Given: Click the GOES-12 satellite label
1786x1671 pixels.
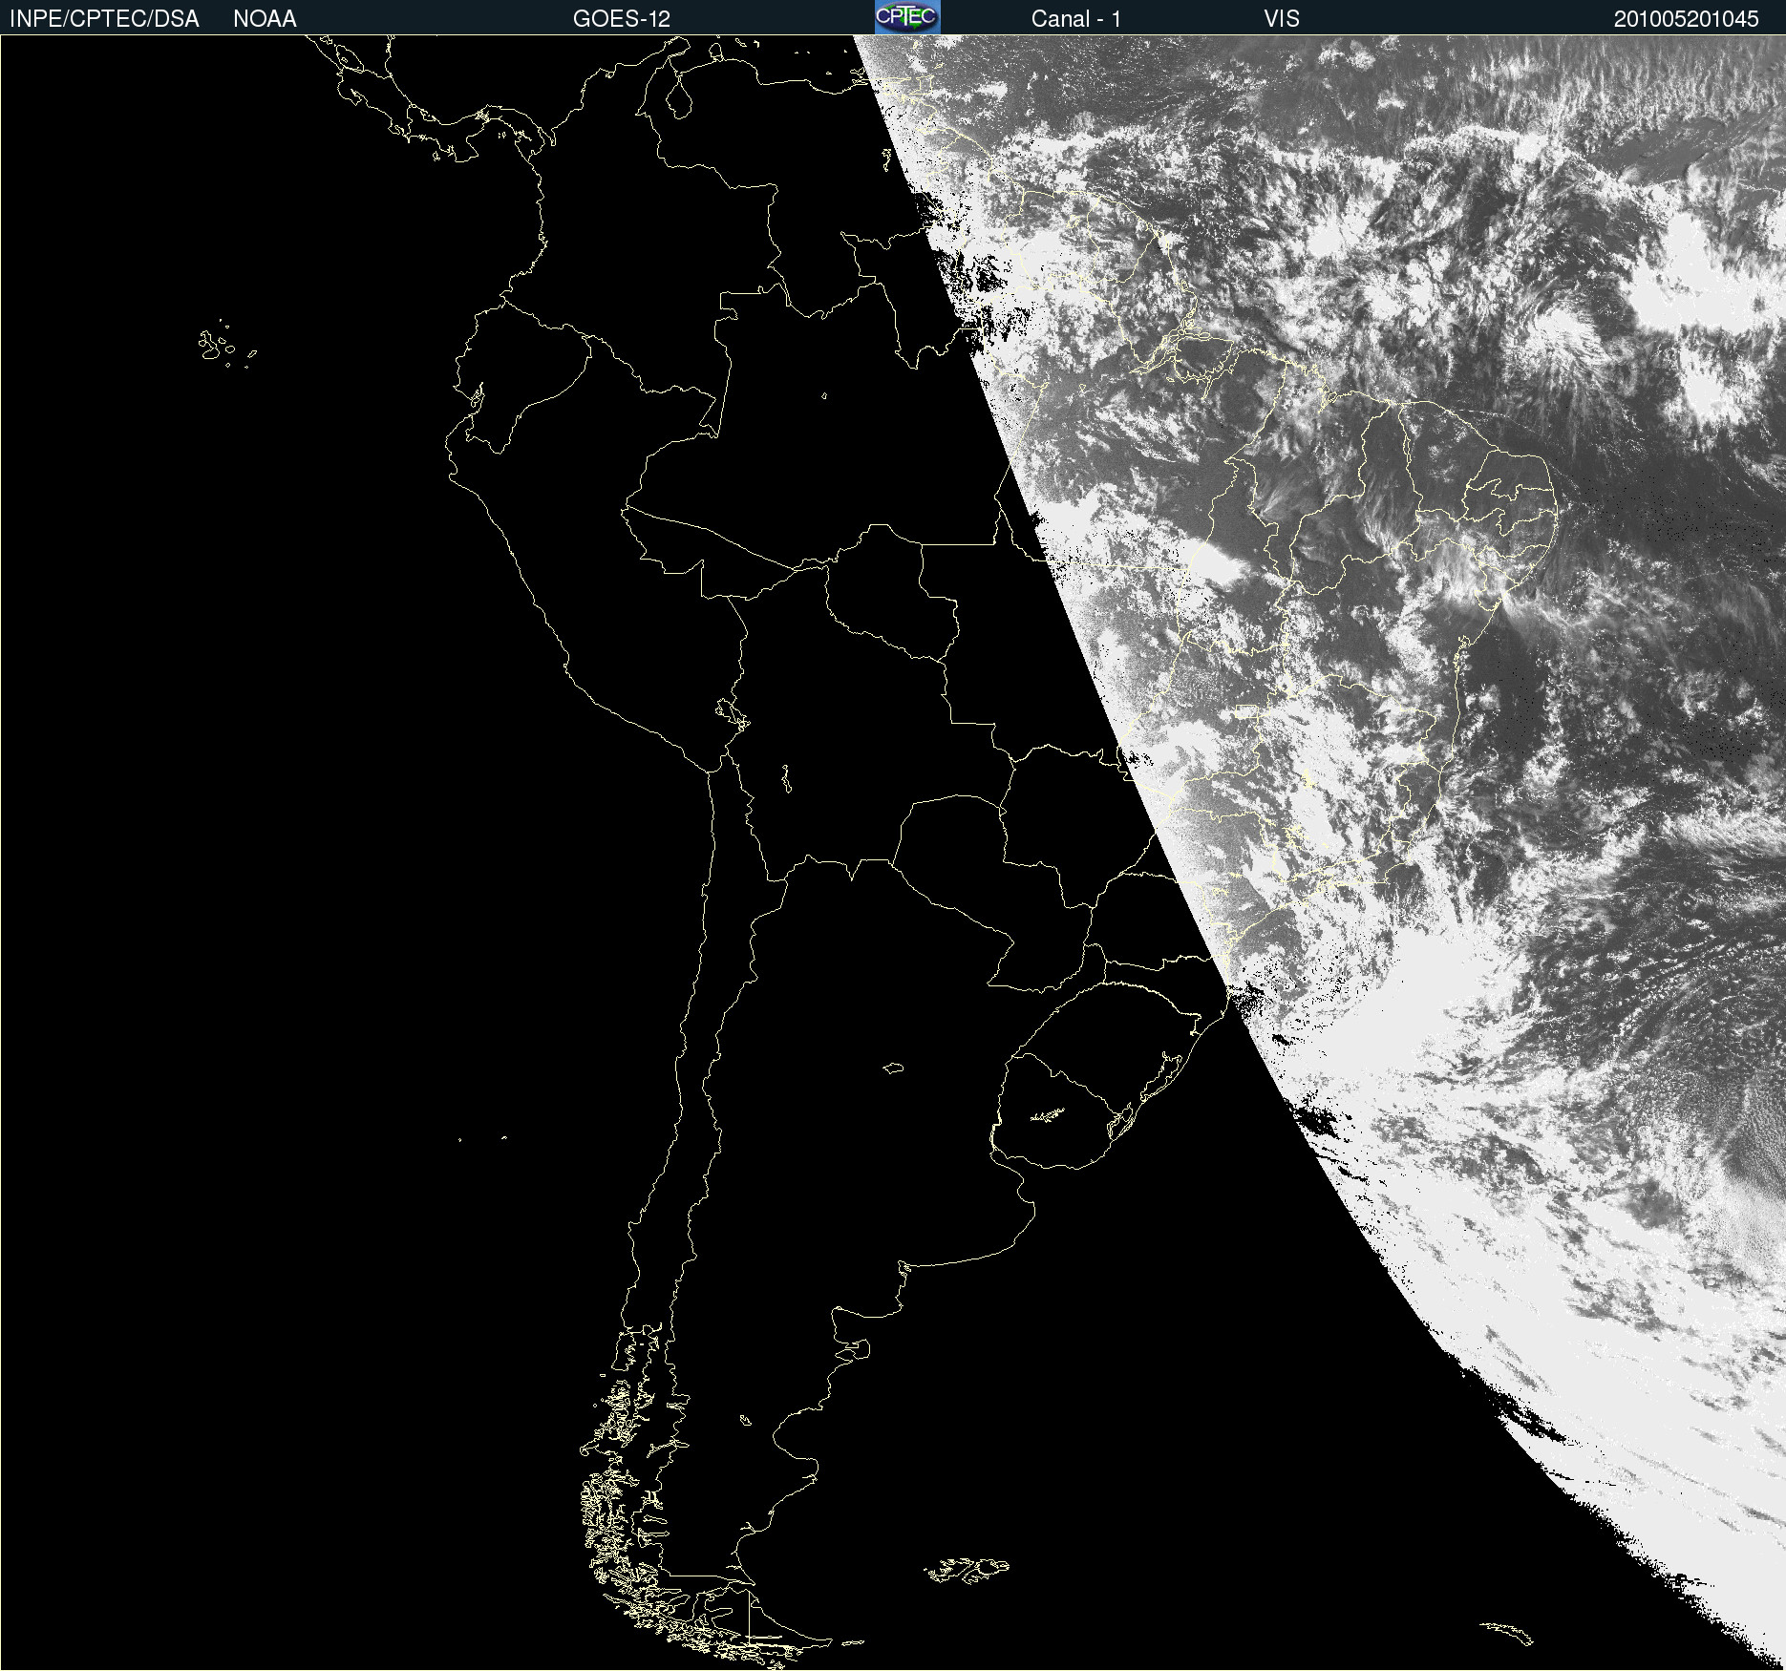Looking at the screenshot, I should coord(622,19).
